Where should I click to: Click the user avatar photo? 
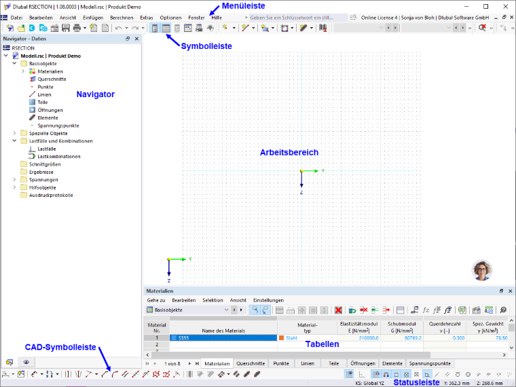pyautogui.click(x=482, y=270)
